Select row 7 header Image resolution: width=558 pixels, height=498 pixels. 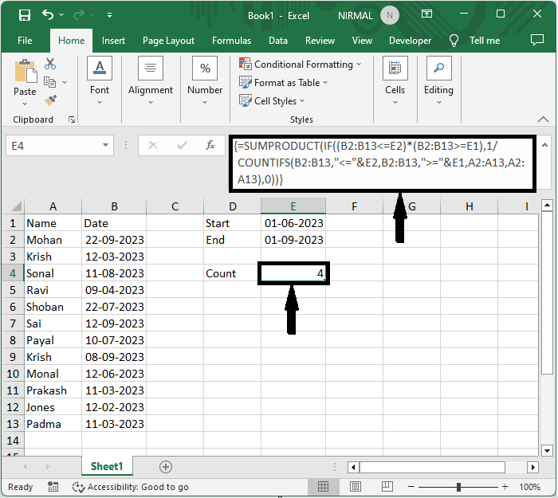tap(13, 324)
